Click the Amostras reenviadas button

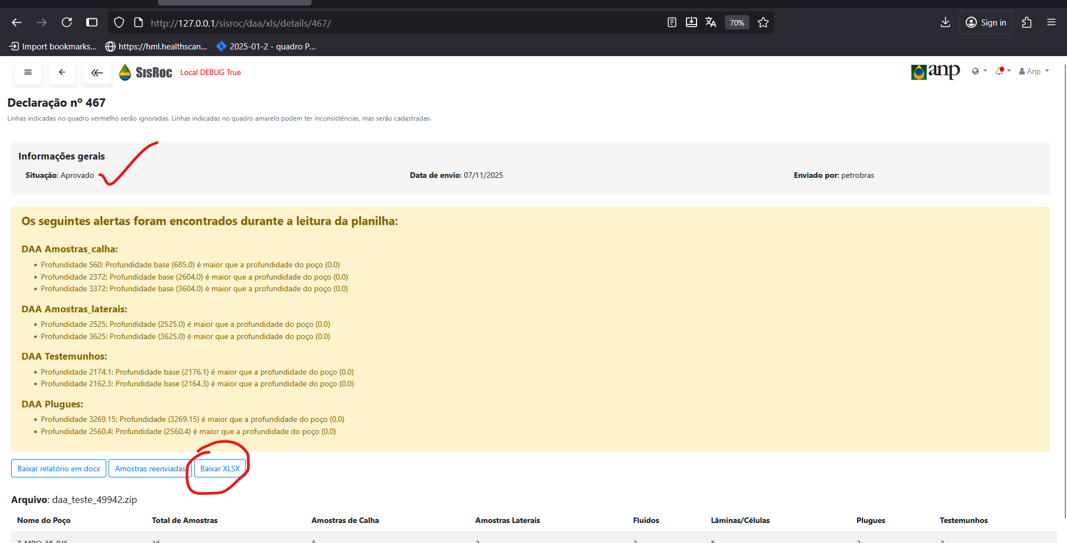(150, 469)
